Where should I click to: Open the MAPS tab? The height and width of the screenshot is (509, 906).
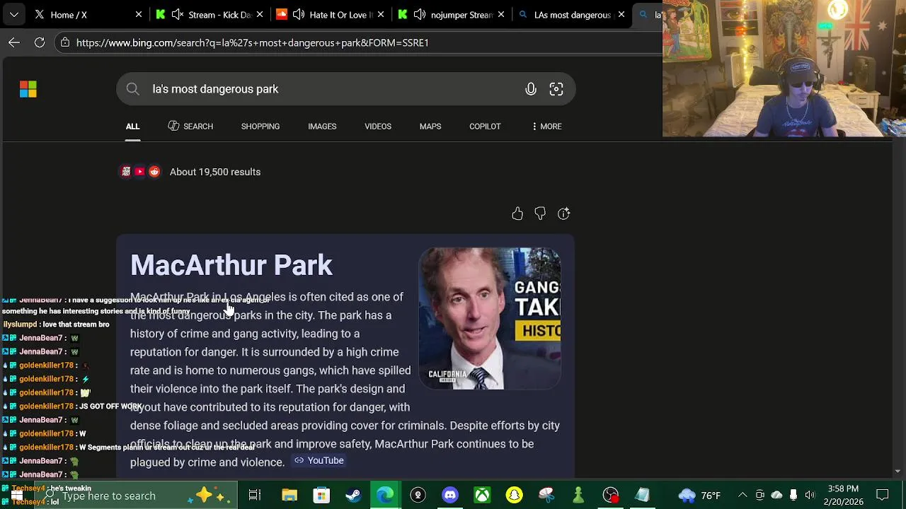point(430,127)
